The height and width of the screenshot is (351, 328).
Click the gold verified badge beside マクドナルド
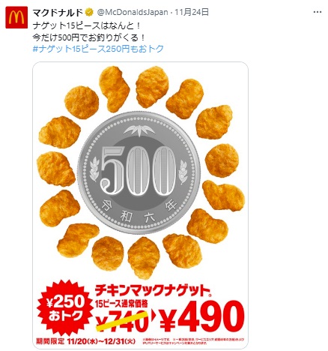click(x=90, y=12)
